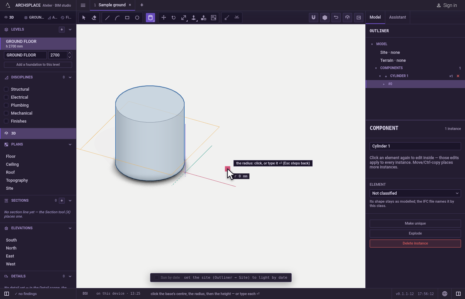This screenshot has height=299, width=465.
Task: Collapse the Plans section chevron
Action: point(70,145)
